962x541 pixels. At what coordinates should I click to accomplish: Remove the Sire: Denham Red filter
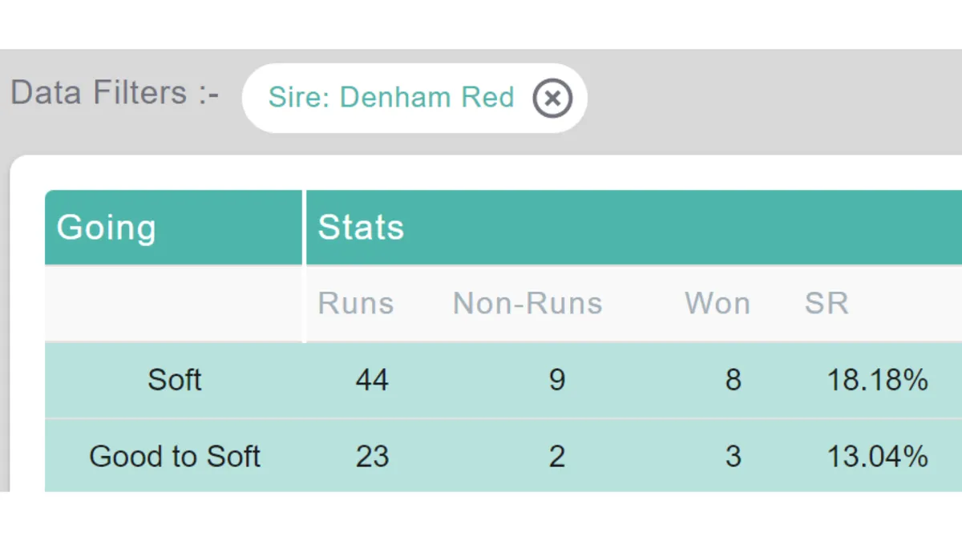[552, 99]
